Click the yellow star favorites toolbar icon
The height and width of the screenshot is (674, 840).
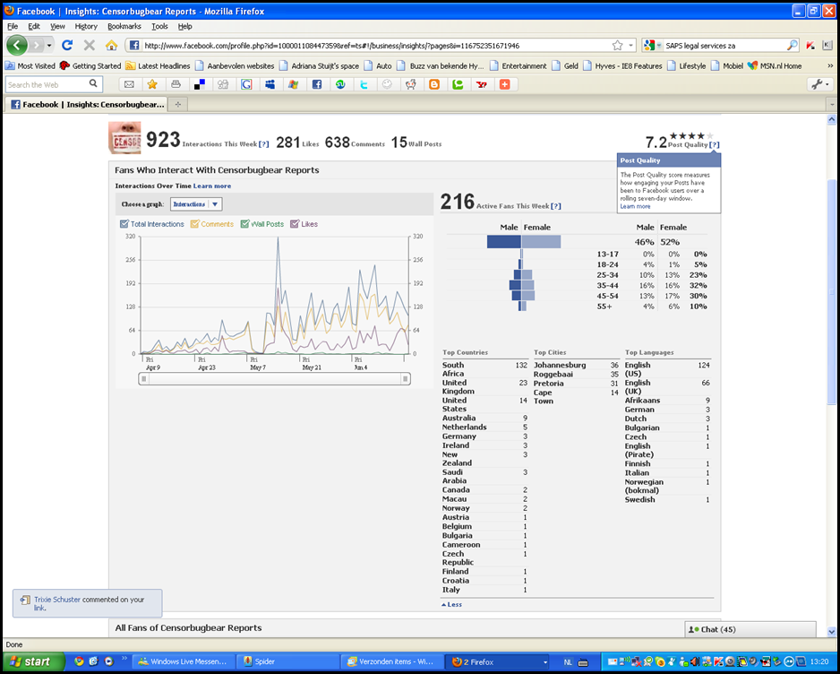(152, 84)
